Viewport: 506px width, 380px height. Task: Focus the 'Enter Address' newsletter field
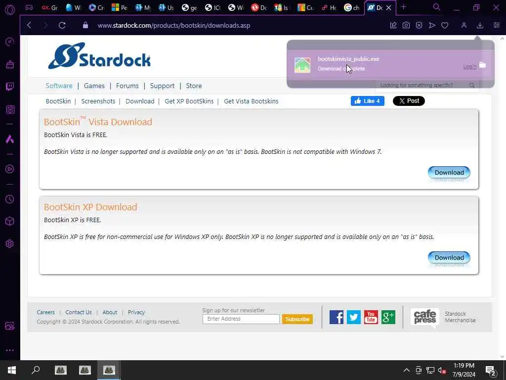(x=241, y=319)
